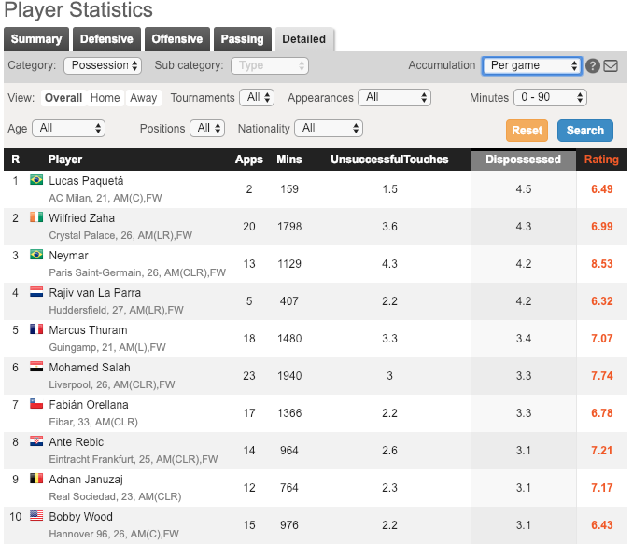This screenshot has width=633, height=544.
Task: Switch to the Defensive tab
Action: 106,39
